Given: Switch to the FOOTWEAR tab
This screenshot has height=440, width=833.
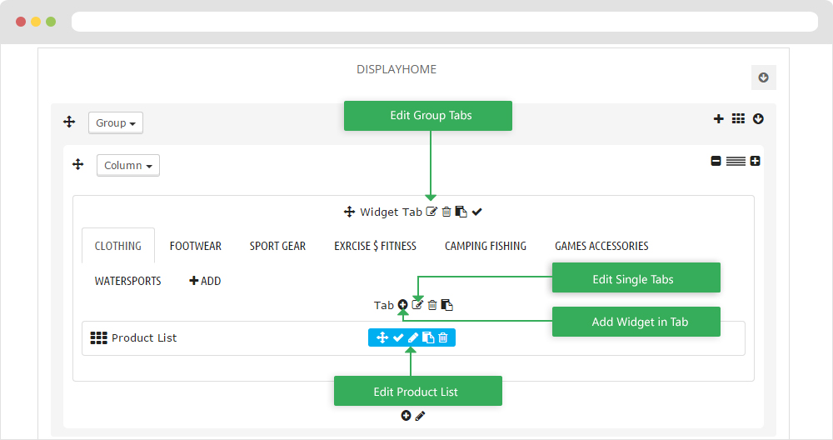Looking at the screenshot, I should (x=196, y=246).
